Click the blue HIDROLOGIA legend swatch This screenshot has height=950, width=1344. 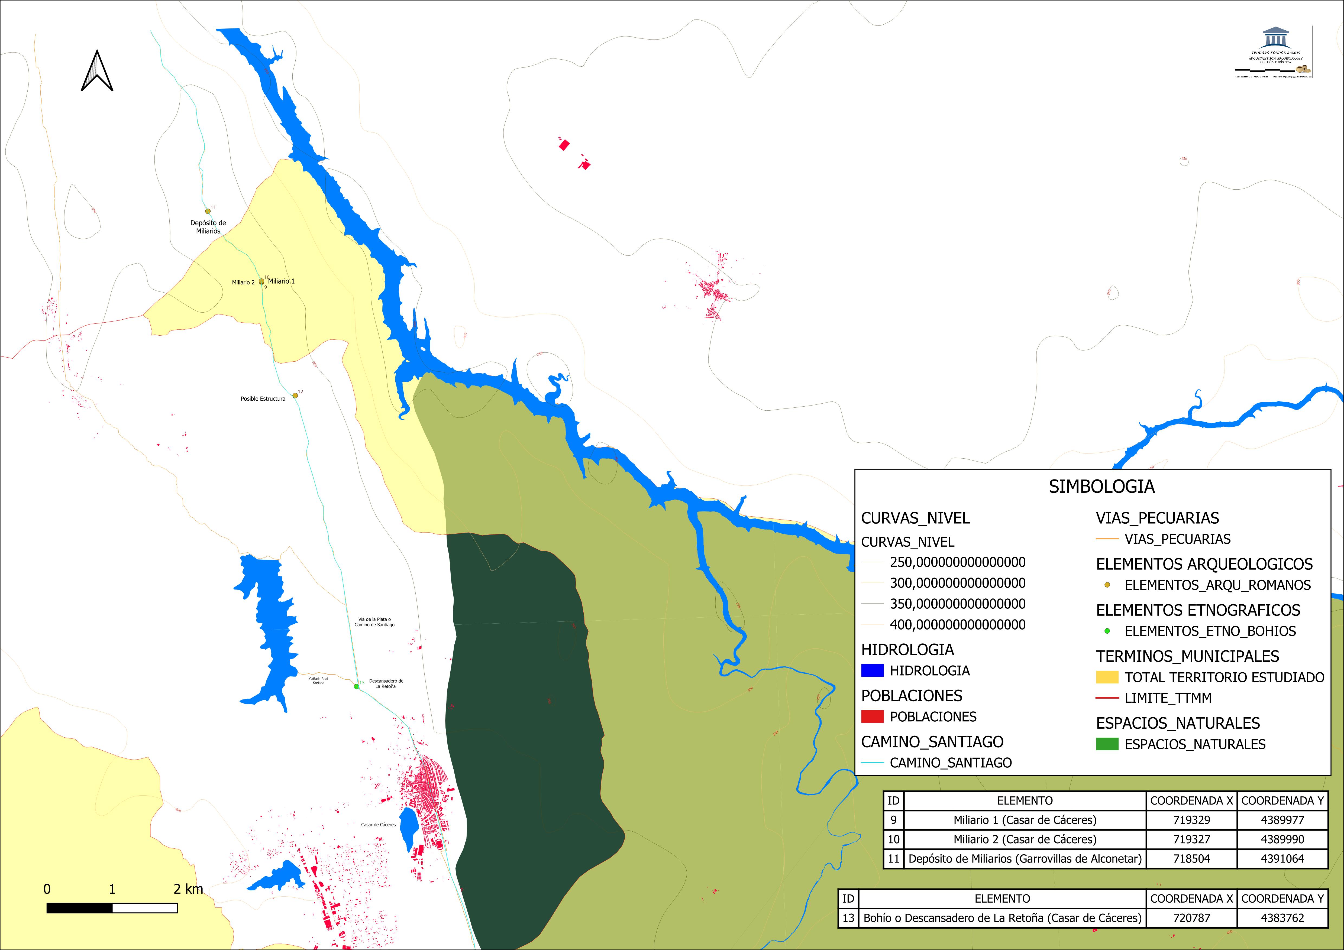872,671
